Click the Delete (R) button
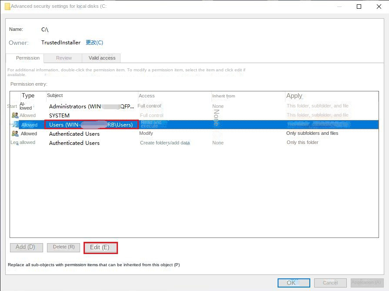Viewport: 389px width, 291px height. (x=63, y=247)
